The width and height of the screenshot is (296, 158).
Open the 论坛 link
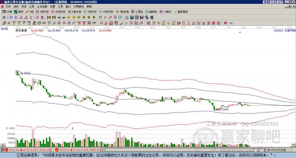click(x=273, y=2)
